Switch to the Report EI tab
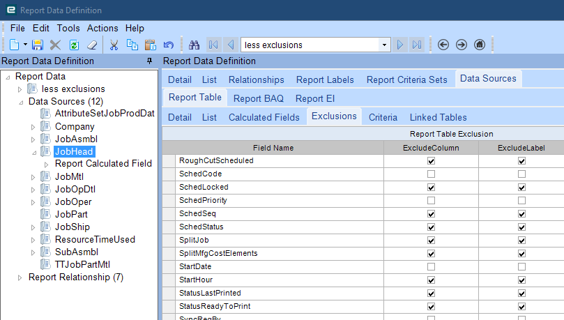 click(315, 98)
